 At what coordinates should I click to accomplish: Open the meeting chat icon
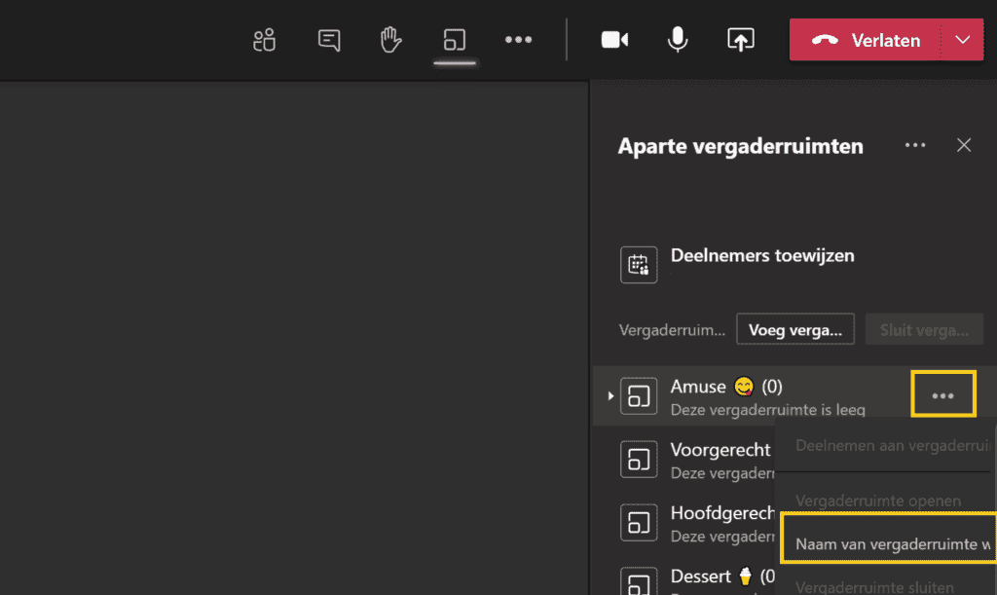(x=329, y=40)
